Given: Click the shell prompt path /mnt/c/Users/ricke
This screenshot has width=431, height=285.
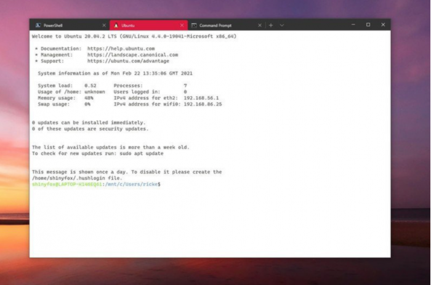Looking at the screenshot, I should (131, 185).
